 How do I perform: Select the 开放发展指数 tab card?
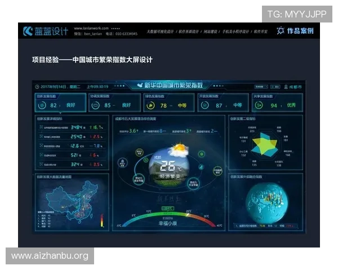(223, 102)
